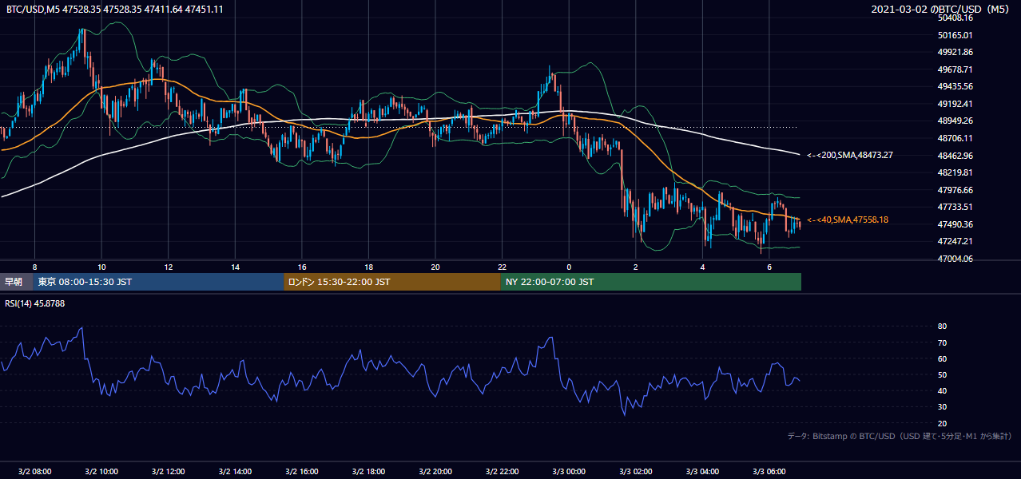Click the '3/3 00:00' time label

click(568, 471)
